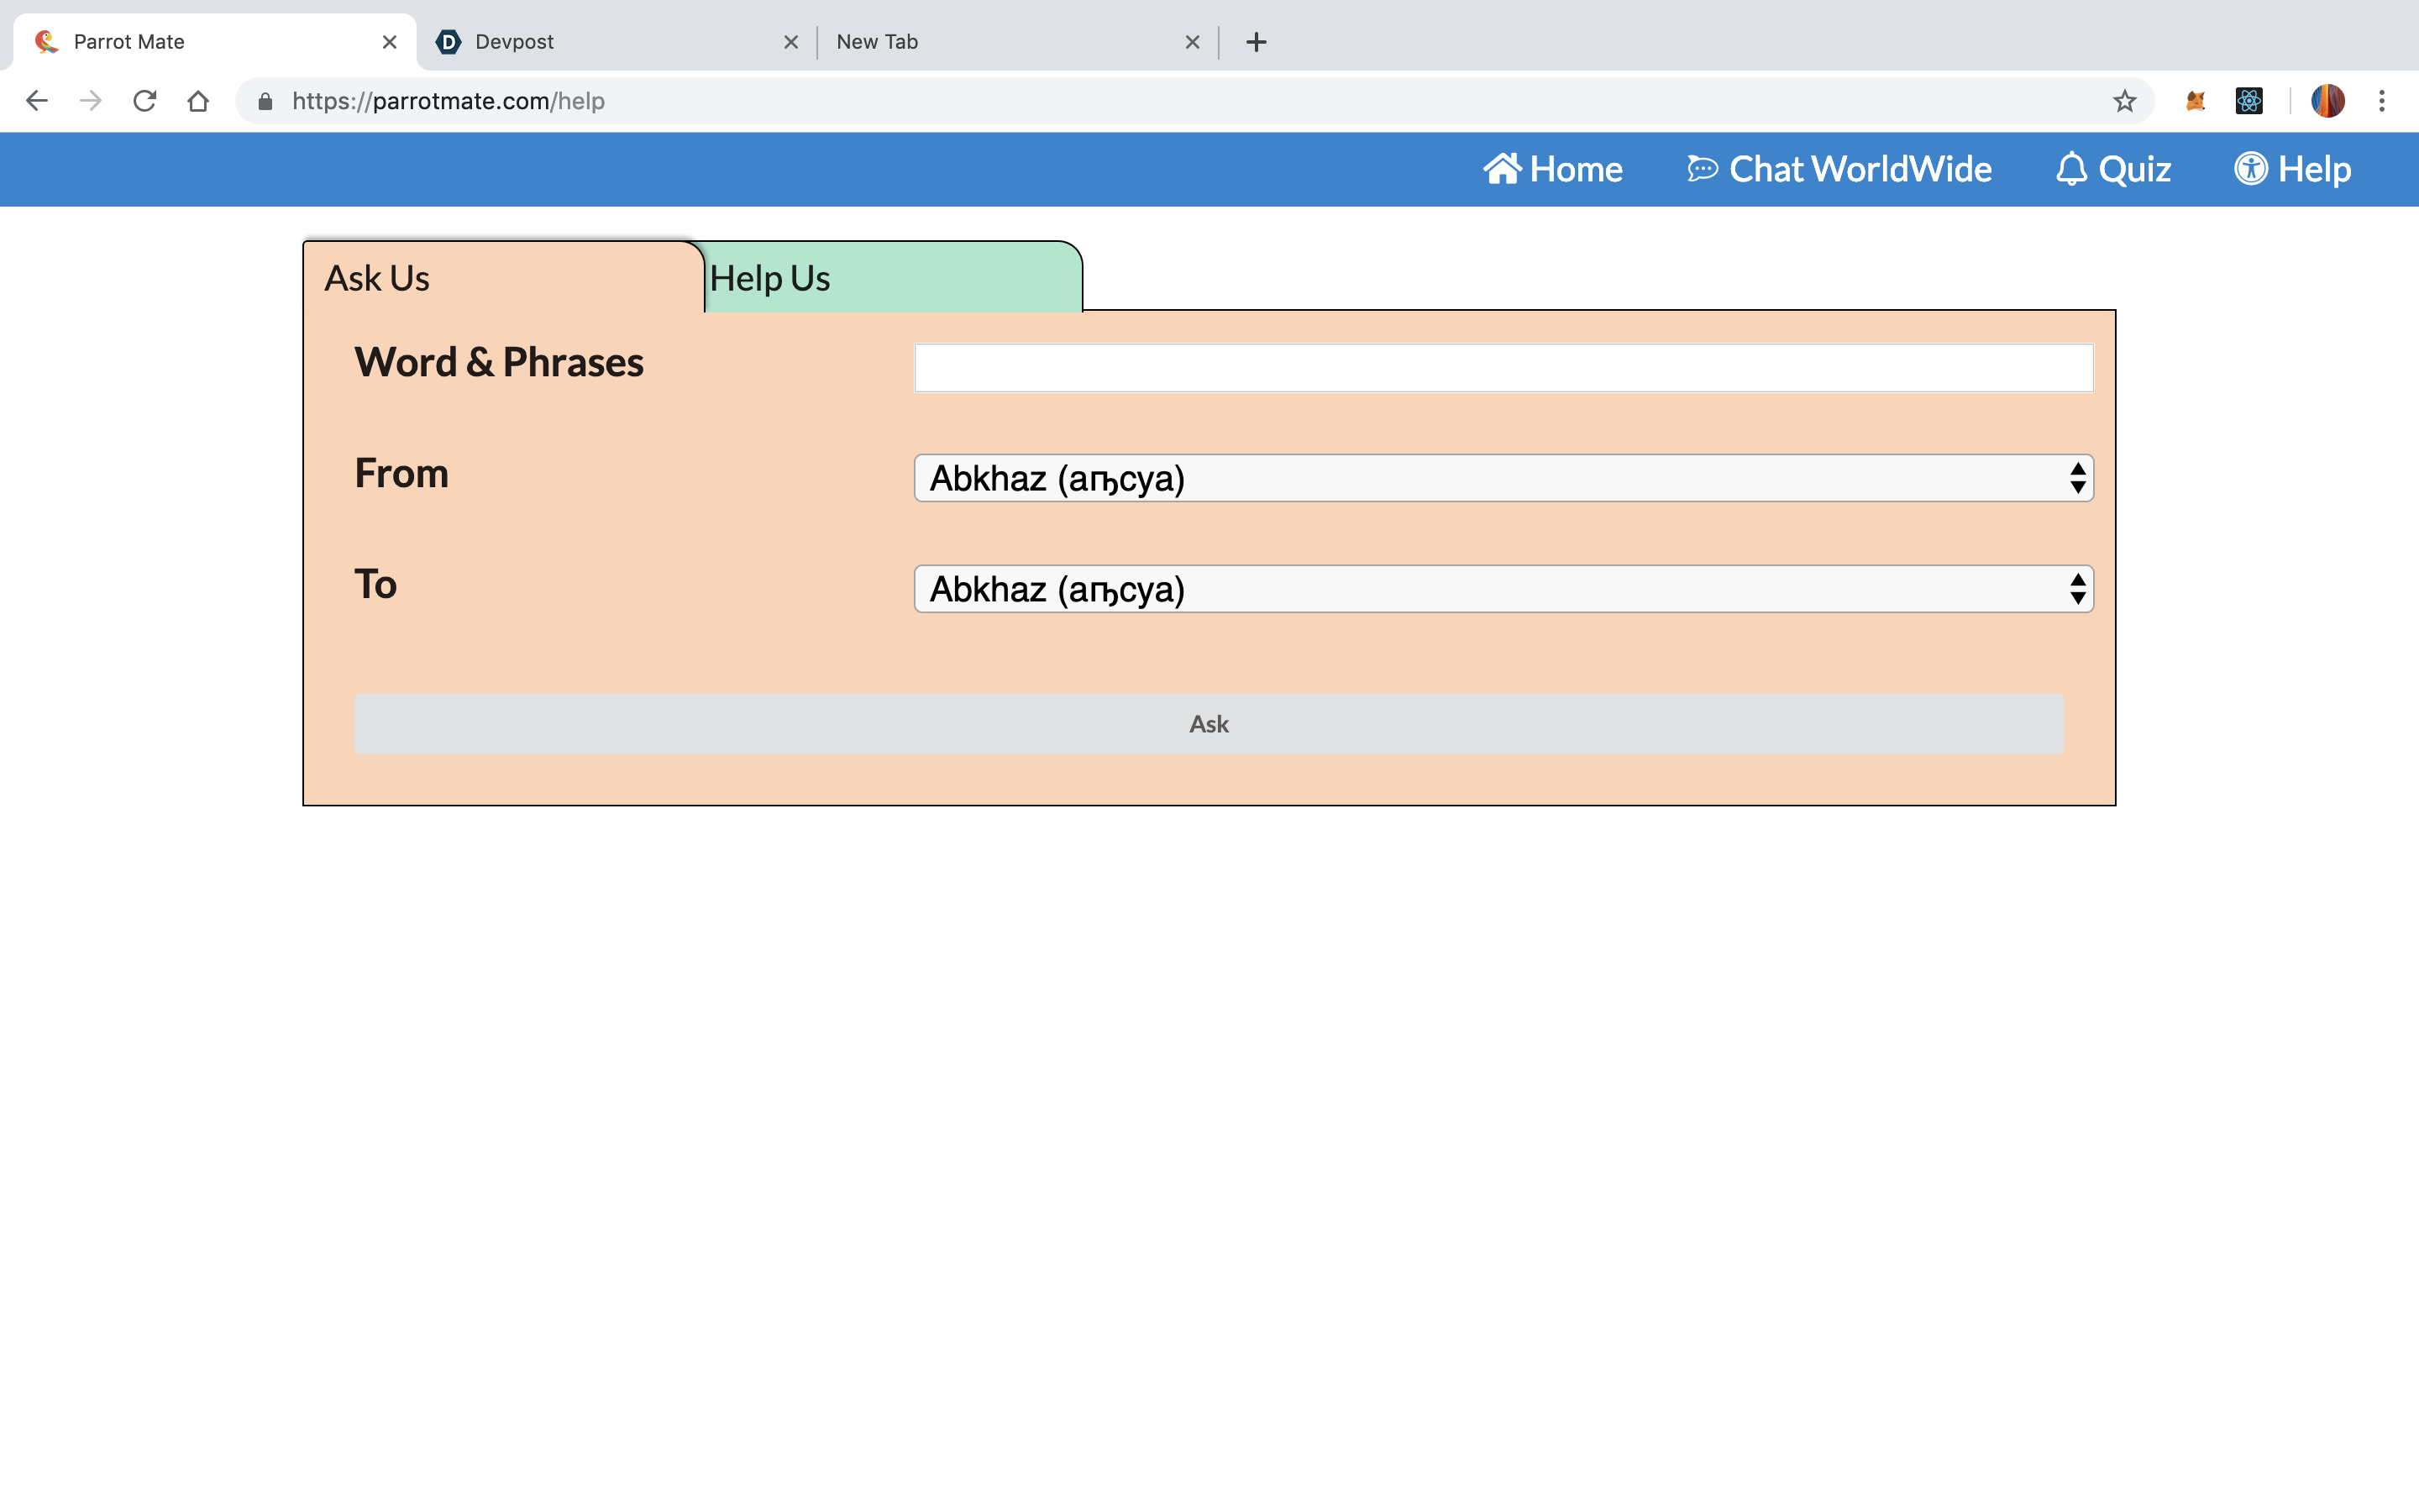Expand the From language dropdown

pyautogui.click(x=1503, y=478)
